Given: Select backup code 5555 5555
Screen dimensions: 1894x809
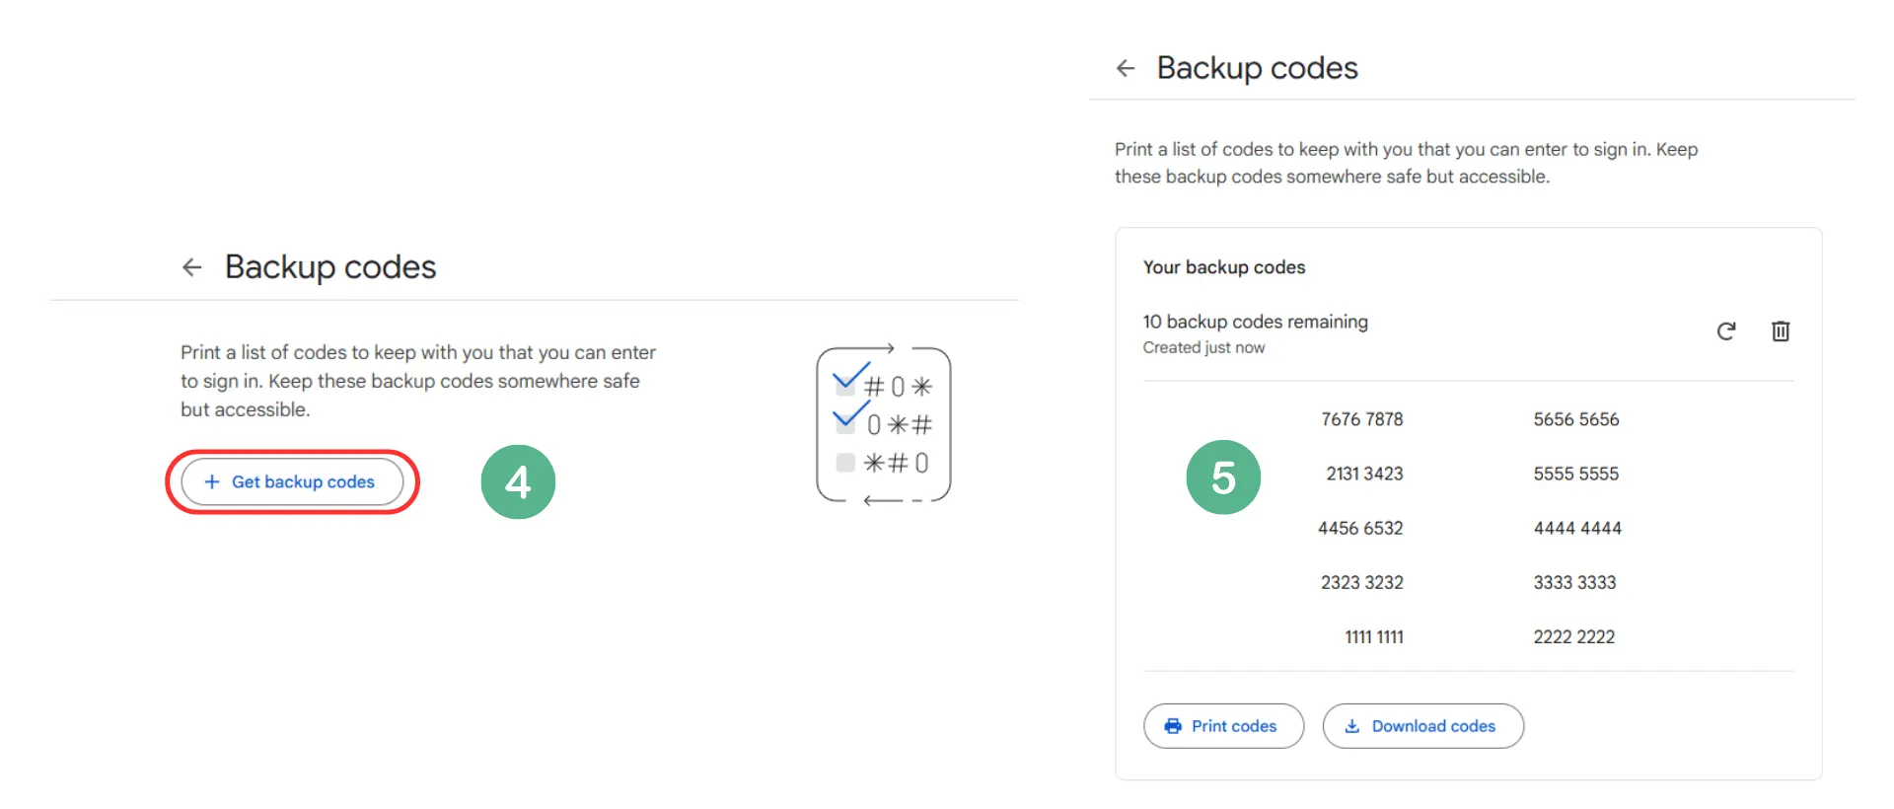Looking at the screenshot, I should (1576, 474).
